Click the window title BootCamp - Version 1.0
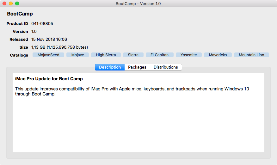The width and height of the screenshot is (277, 165). (138, 3)
